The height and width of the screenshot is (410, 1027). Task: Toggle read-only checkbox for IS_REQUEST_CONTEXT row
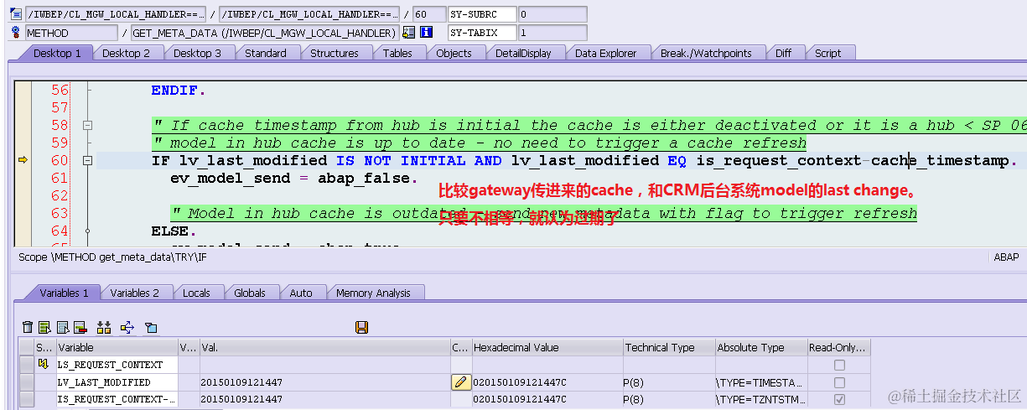(839, 400)
